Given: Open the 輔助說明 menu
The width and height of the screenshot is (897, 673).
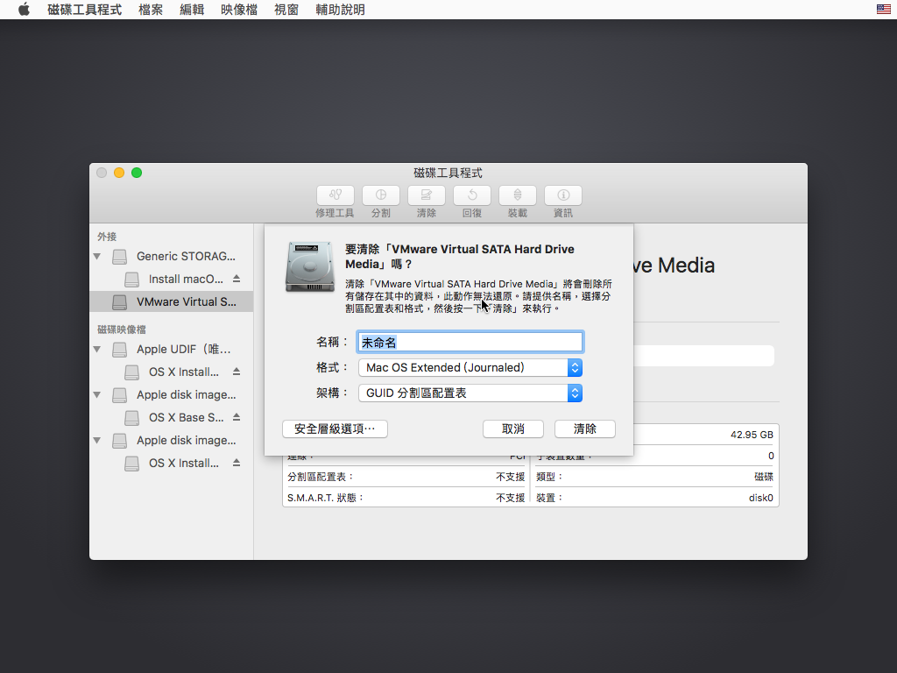Looking at the screenshot, I should click(x=340, y=10).
